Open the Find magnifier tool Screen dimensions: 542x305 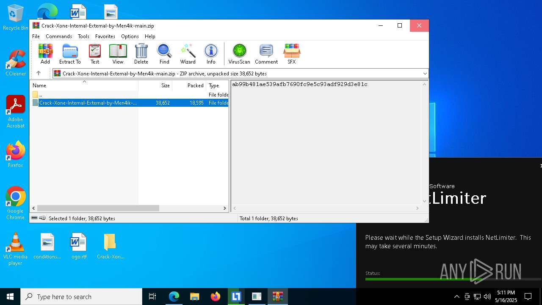[x=164, y=54]
